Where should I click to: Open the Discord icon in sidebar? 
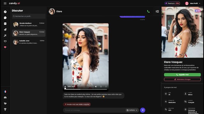click(x=5, y=98)
